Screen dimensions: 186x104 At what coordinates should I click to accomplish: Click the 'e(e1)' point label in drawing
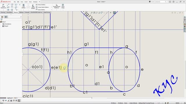click(56, 67)
